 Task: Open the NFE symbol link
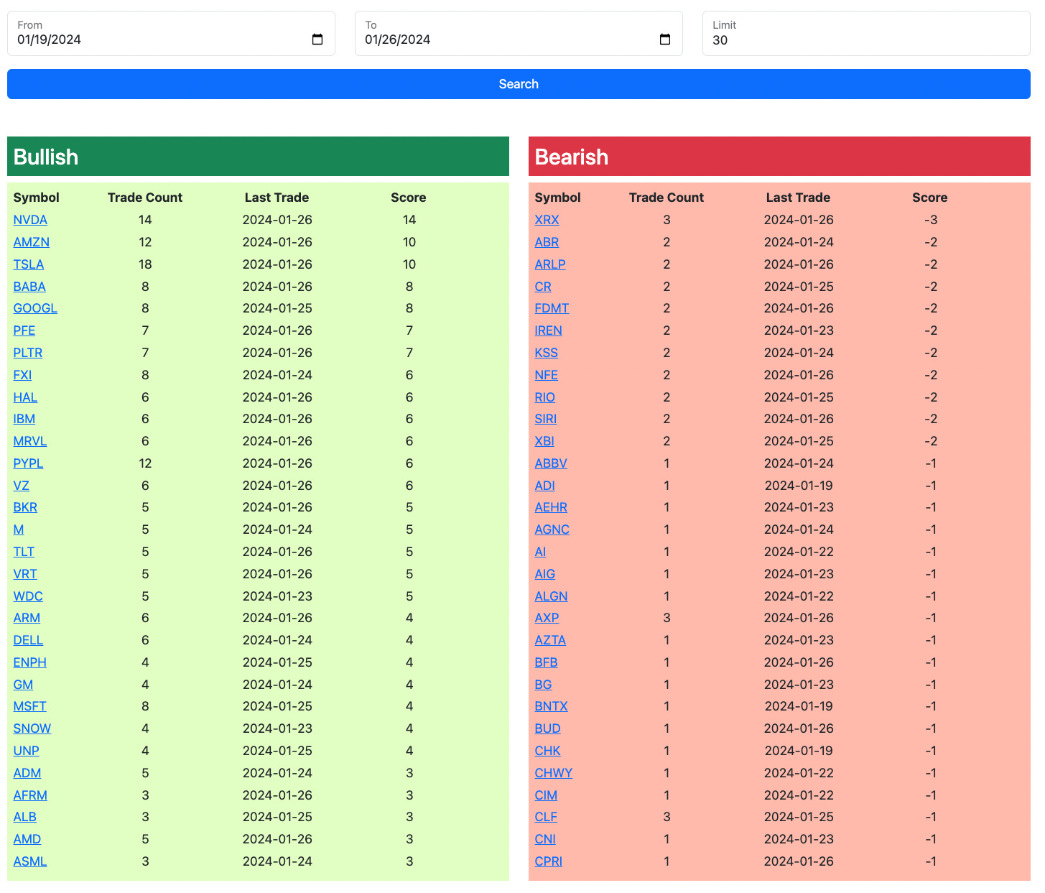[547, 375]
